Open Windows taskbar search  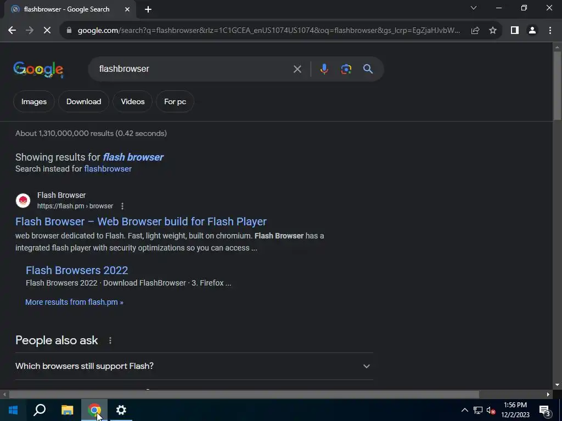coord(40,410)
